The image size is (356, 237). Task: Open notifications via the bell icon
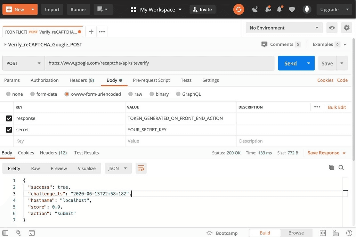[279, 9]
